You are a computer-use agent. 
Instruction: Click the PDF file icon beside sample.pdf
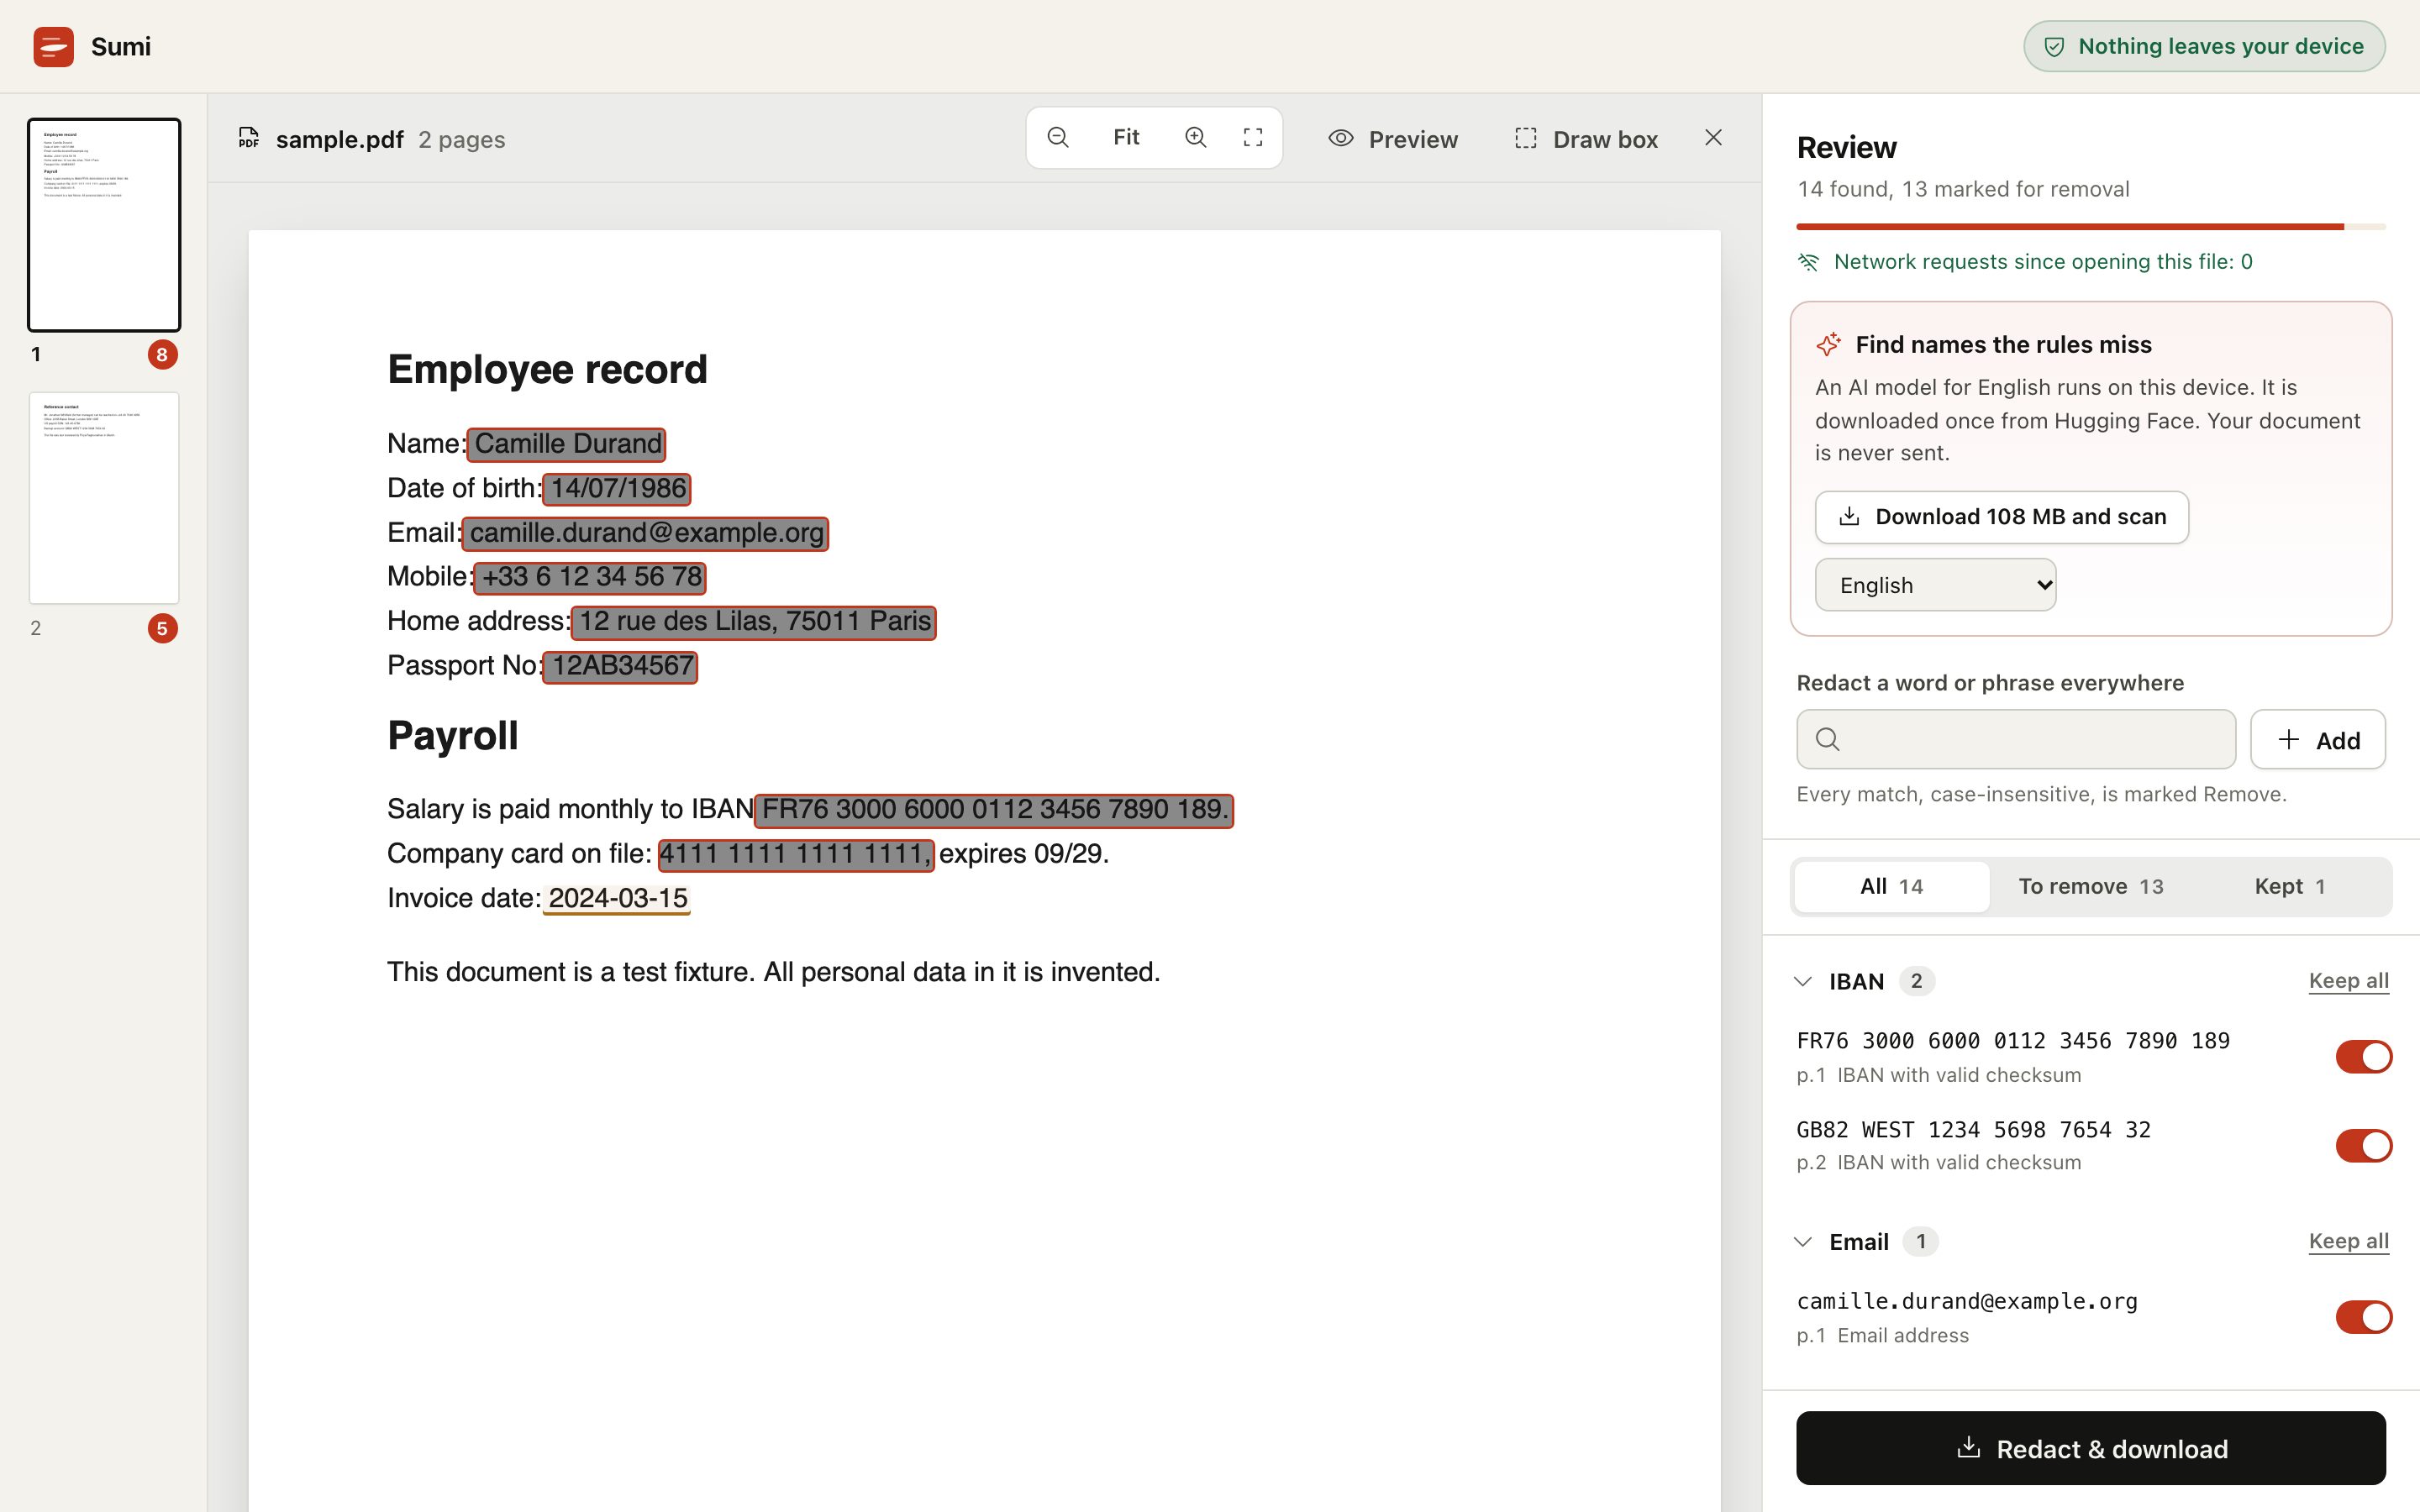[249, 139]
